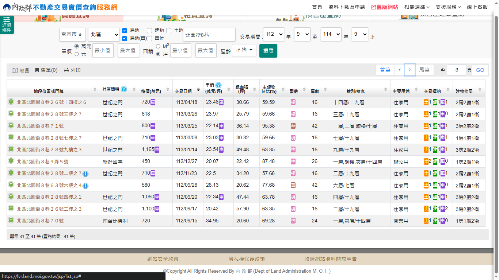Open the 相關連結 menu
The width and height of the screenshot is (499, 280).
click(x=416, y=7)
